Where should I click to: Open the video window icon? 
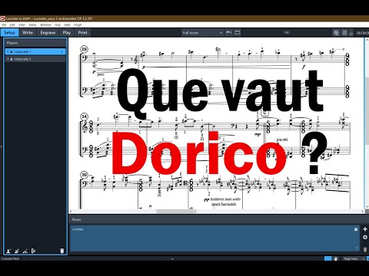tap(336, 33)
